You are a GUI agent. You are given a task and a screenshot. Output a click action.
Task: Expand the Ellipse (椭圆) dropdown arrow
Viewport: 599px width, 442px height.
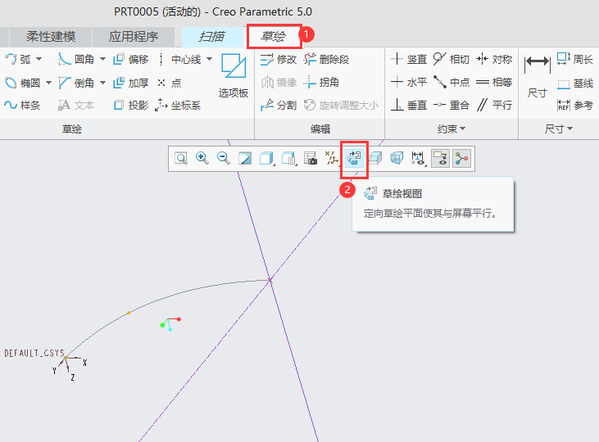pos(48,83)
